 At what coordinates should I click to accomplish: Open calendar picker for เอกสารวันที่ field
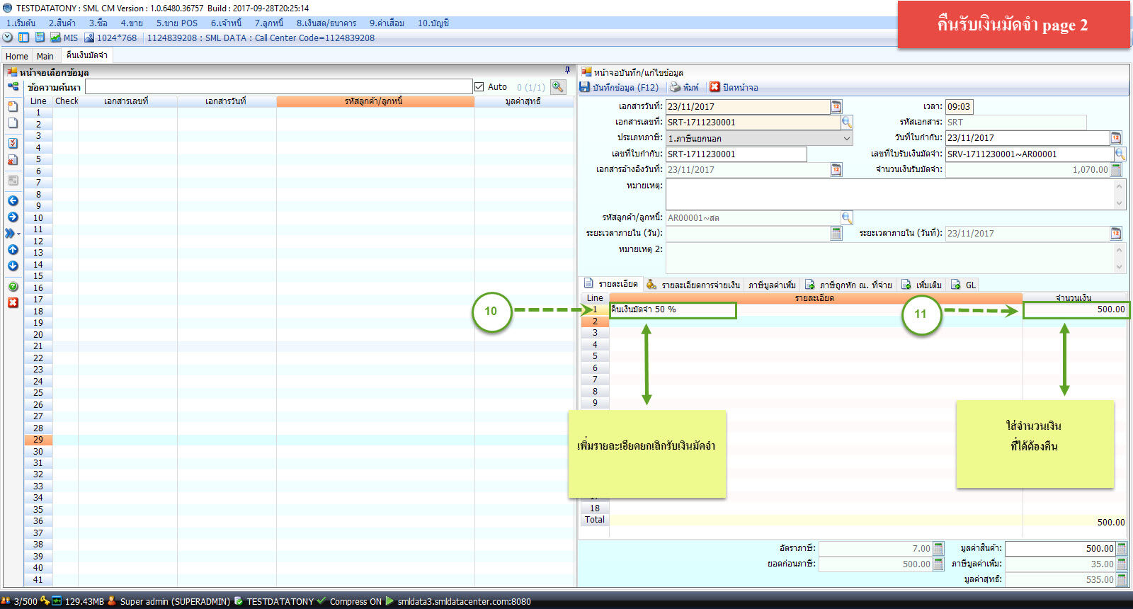(x=836, y=106)
